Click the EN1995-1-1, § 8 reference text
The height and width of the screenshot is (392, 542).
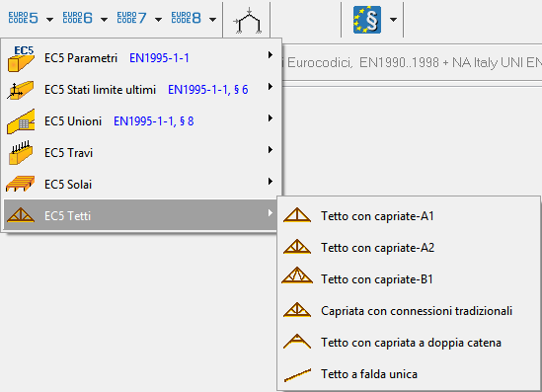[154, 121]
